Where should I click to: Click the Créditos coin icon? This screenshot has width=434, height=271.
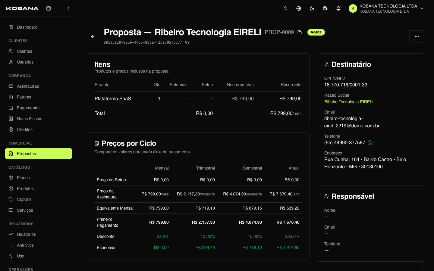coord(11,129)
